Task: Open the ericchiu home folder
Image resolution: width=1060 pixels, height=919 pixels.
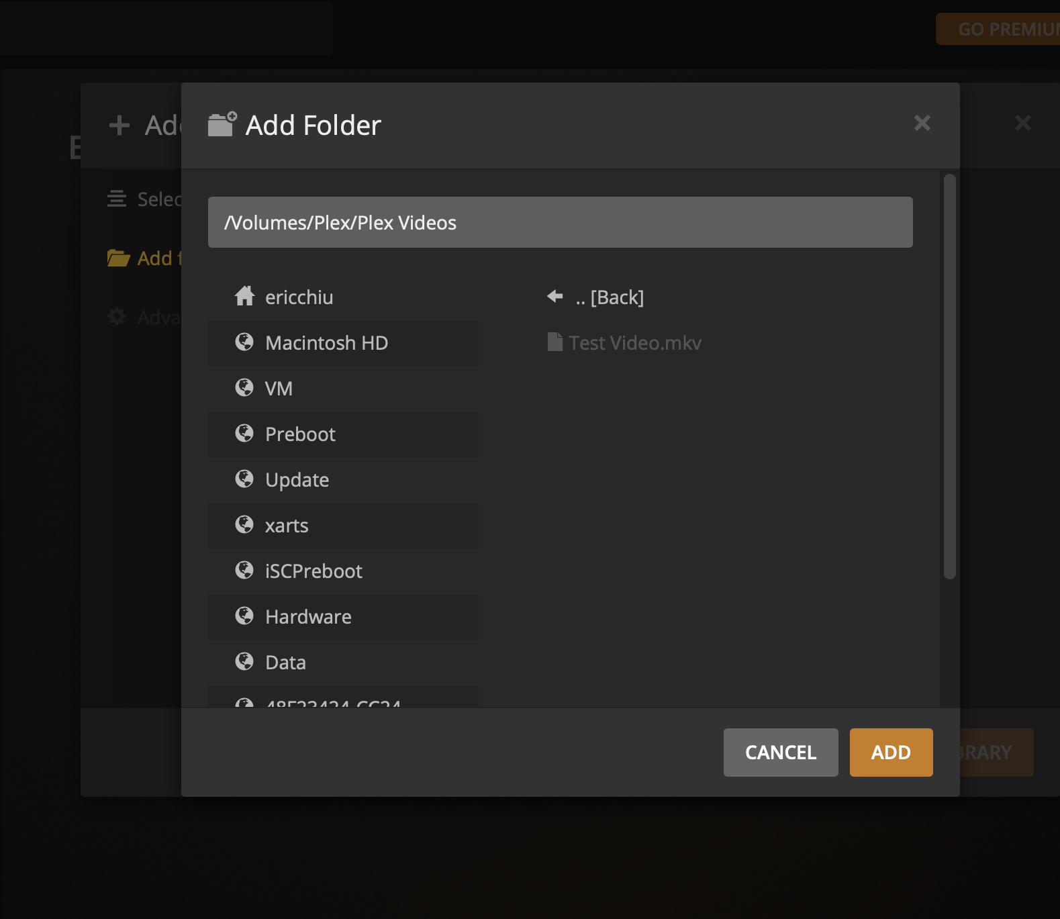Action: 343,297
